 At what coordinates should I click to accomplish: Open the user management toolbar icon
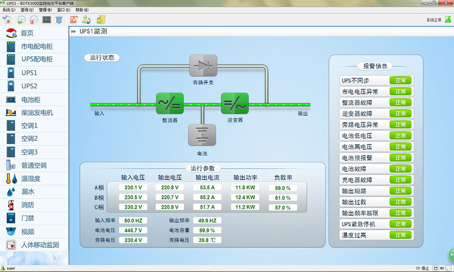point(86,20)
